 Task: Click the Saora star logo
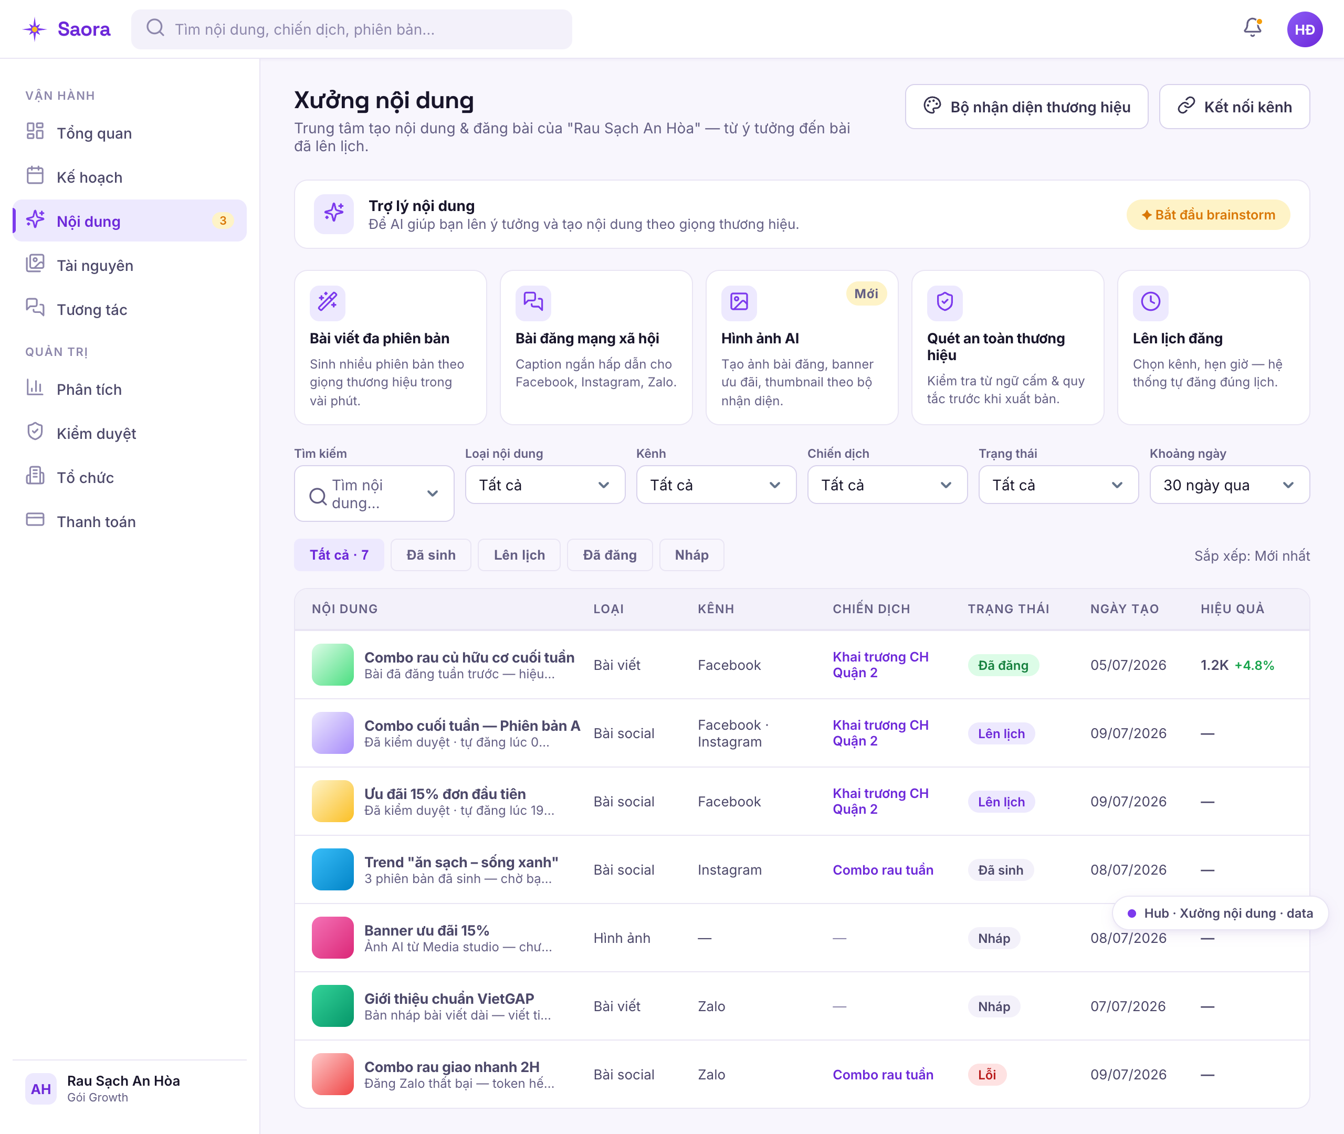pos(35,29)
